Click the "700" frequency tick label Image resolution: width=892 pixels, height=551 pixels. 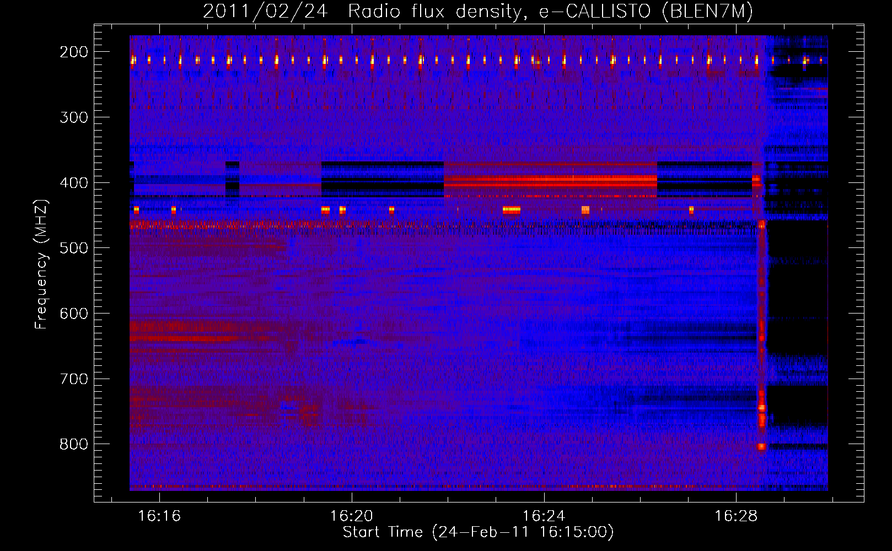click(x=73, y=379)
